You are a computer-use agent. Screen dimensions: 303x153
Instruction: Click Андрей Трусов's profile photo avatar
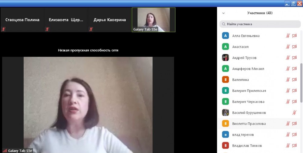[x=225, y=58]
